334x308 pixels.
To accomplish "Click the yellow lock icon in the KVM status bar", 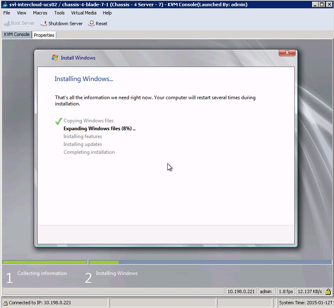I will pyautogui.click(x=328, y=291).
